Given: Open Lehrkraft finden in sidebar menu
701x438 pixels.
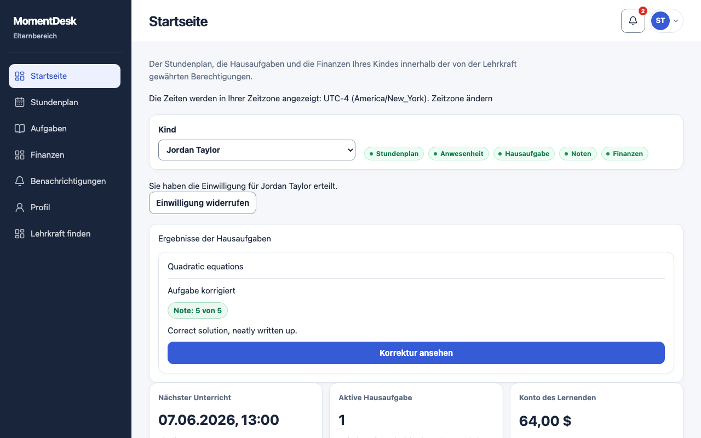Looking at the screenshot, I should (65, 234).
